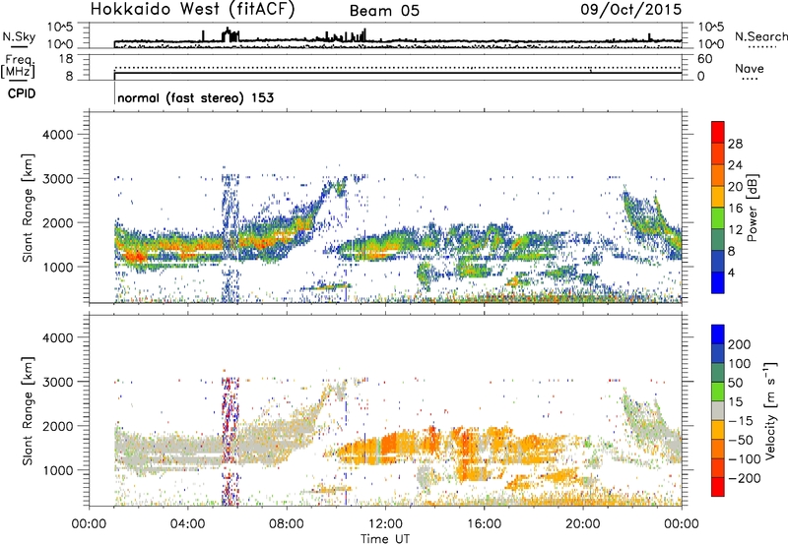Click the 'Hokkaido West (fitACF)' title
Image resolution: width=788 pixels, height=545 pixels.
(192, 9)
